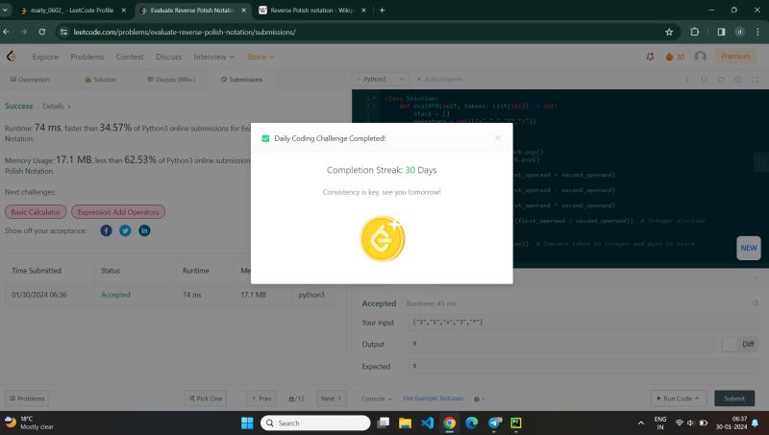769x435 pixels.
Task: Toggle the Autocomplete option
Action: tap(439, 80)
